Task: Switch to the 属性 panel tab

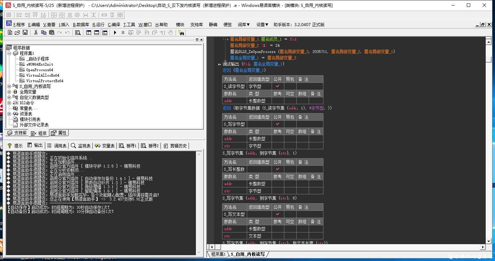Action: coord(59,133)
